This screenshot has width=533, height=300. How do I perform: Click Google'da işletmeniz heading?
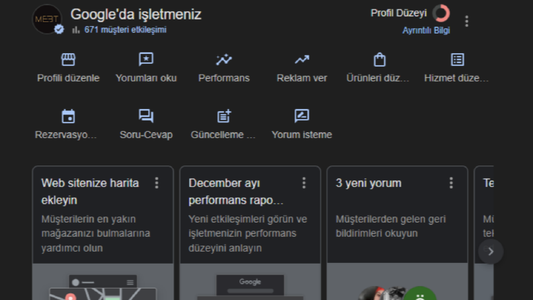tap(136, 15)
